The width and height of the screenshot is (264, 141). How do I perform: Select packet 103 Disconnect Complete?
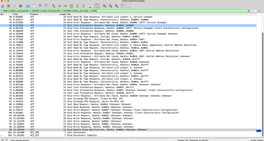click(x=128, y=135)
